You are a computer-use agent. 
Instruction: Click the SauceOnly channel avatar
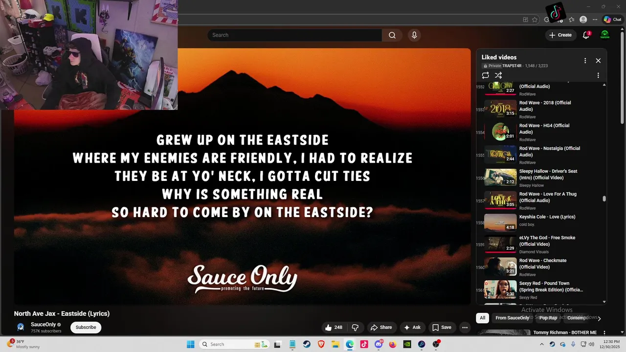[21, 328]
